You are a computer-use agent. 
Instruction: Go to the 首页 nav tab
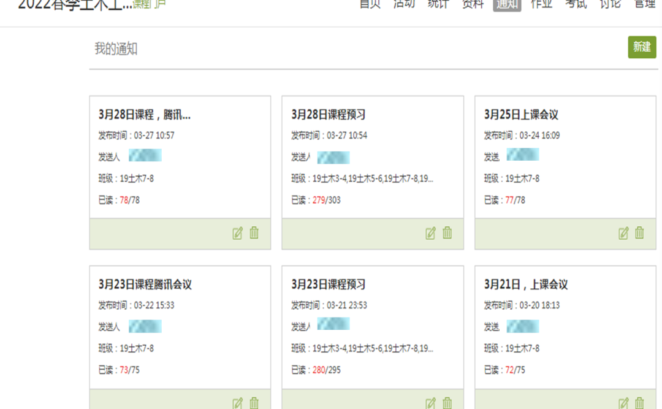(x=370, y=4)
